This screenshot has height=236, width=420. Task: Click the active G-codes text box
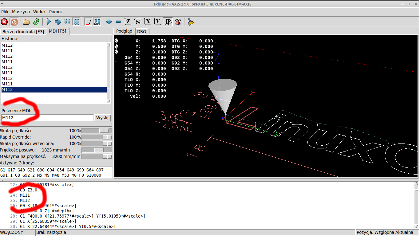point(56,172)
